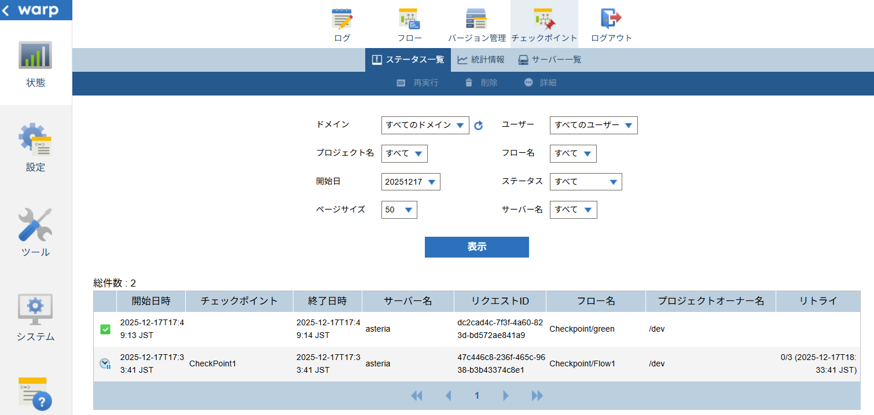Click request ID starting with 47c446c8
The width and height of the screenshot is (874, 415).
point(501,363)
